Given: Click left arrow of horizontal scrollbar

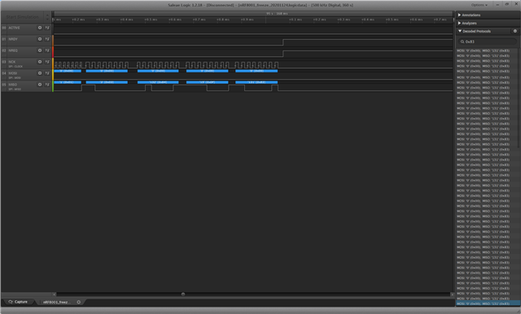Looking at the screenshot, I should [x=55, y=294].
